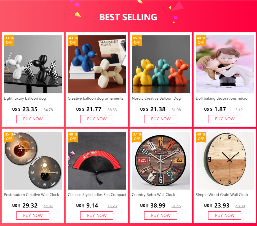257x226 pixels.
Task: Click the 43% OFF discount badge
Action: pos(73,40)
